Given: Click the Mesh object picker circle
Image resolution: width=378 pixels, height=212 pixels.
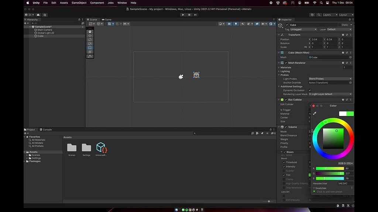Looking at the screenshot, I should (x=351, y=57).
